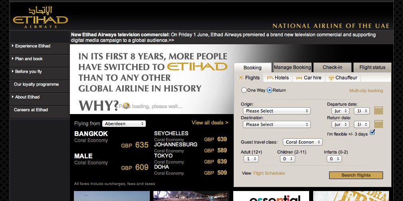Toggle I'm flexible +/- 3 days checkbox
The height and width of the screenshot is (201, 403).
[372, 132]
